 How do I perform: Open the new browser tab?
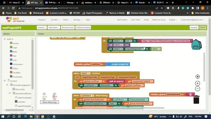point(173,3)
